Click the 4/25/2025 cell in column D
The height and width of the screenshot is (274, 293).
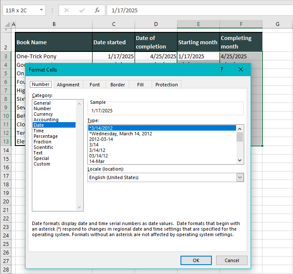[156, 56]
